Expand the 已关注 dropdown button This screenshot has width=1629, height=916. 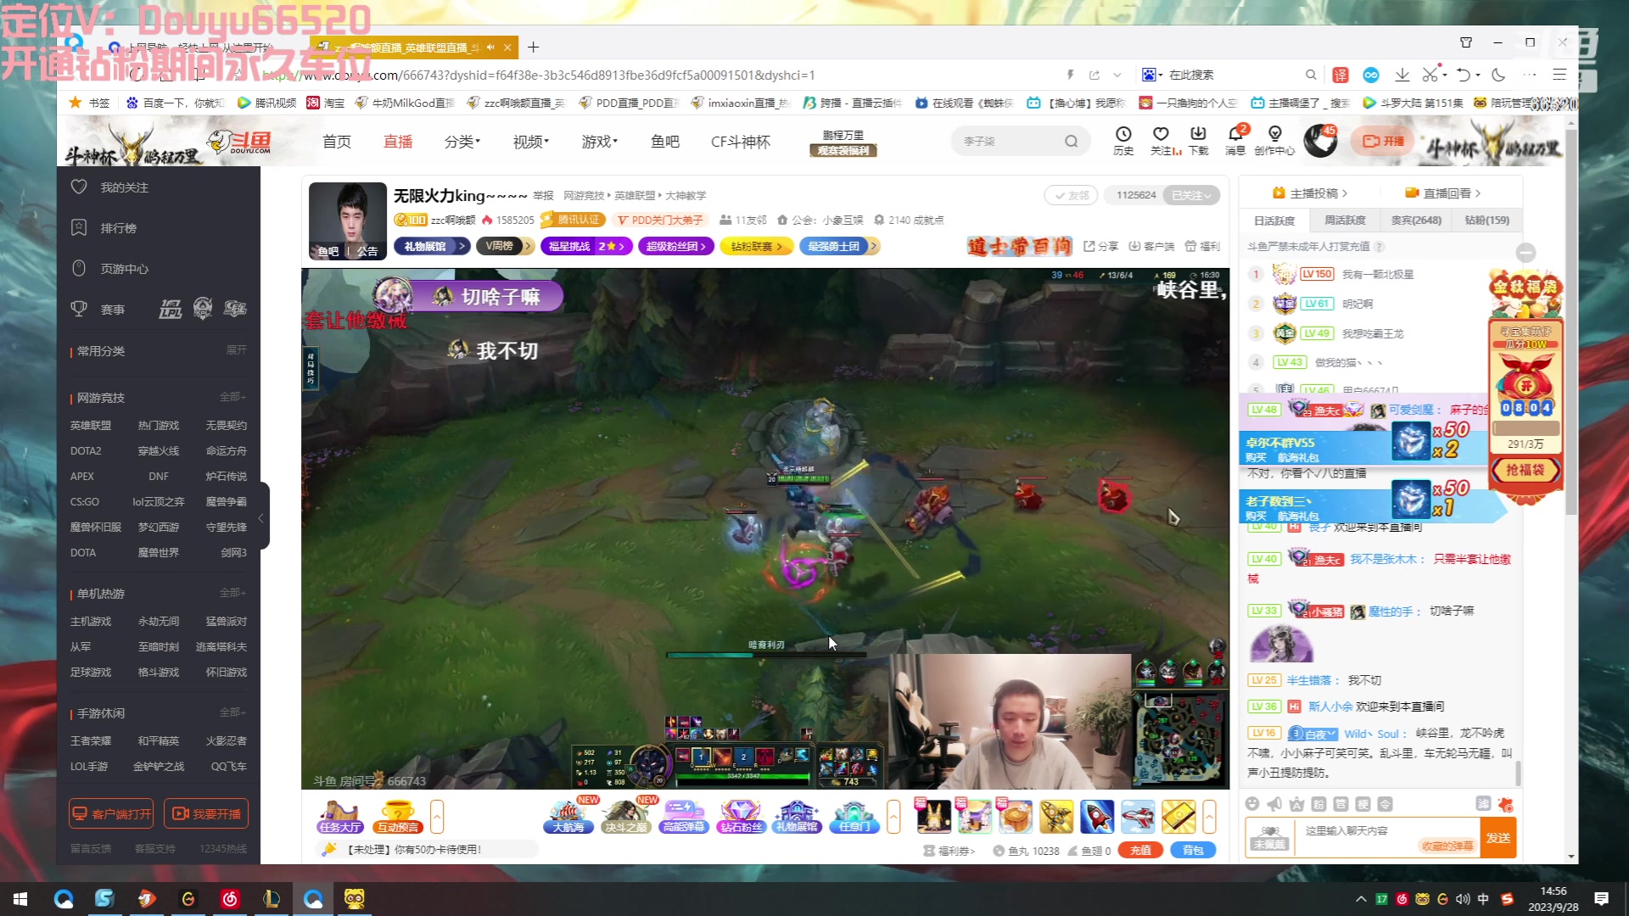coord(1192,195)
